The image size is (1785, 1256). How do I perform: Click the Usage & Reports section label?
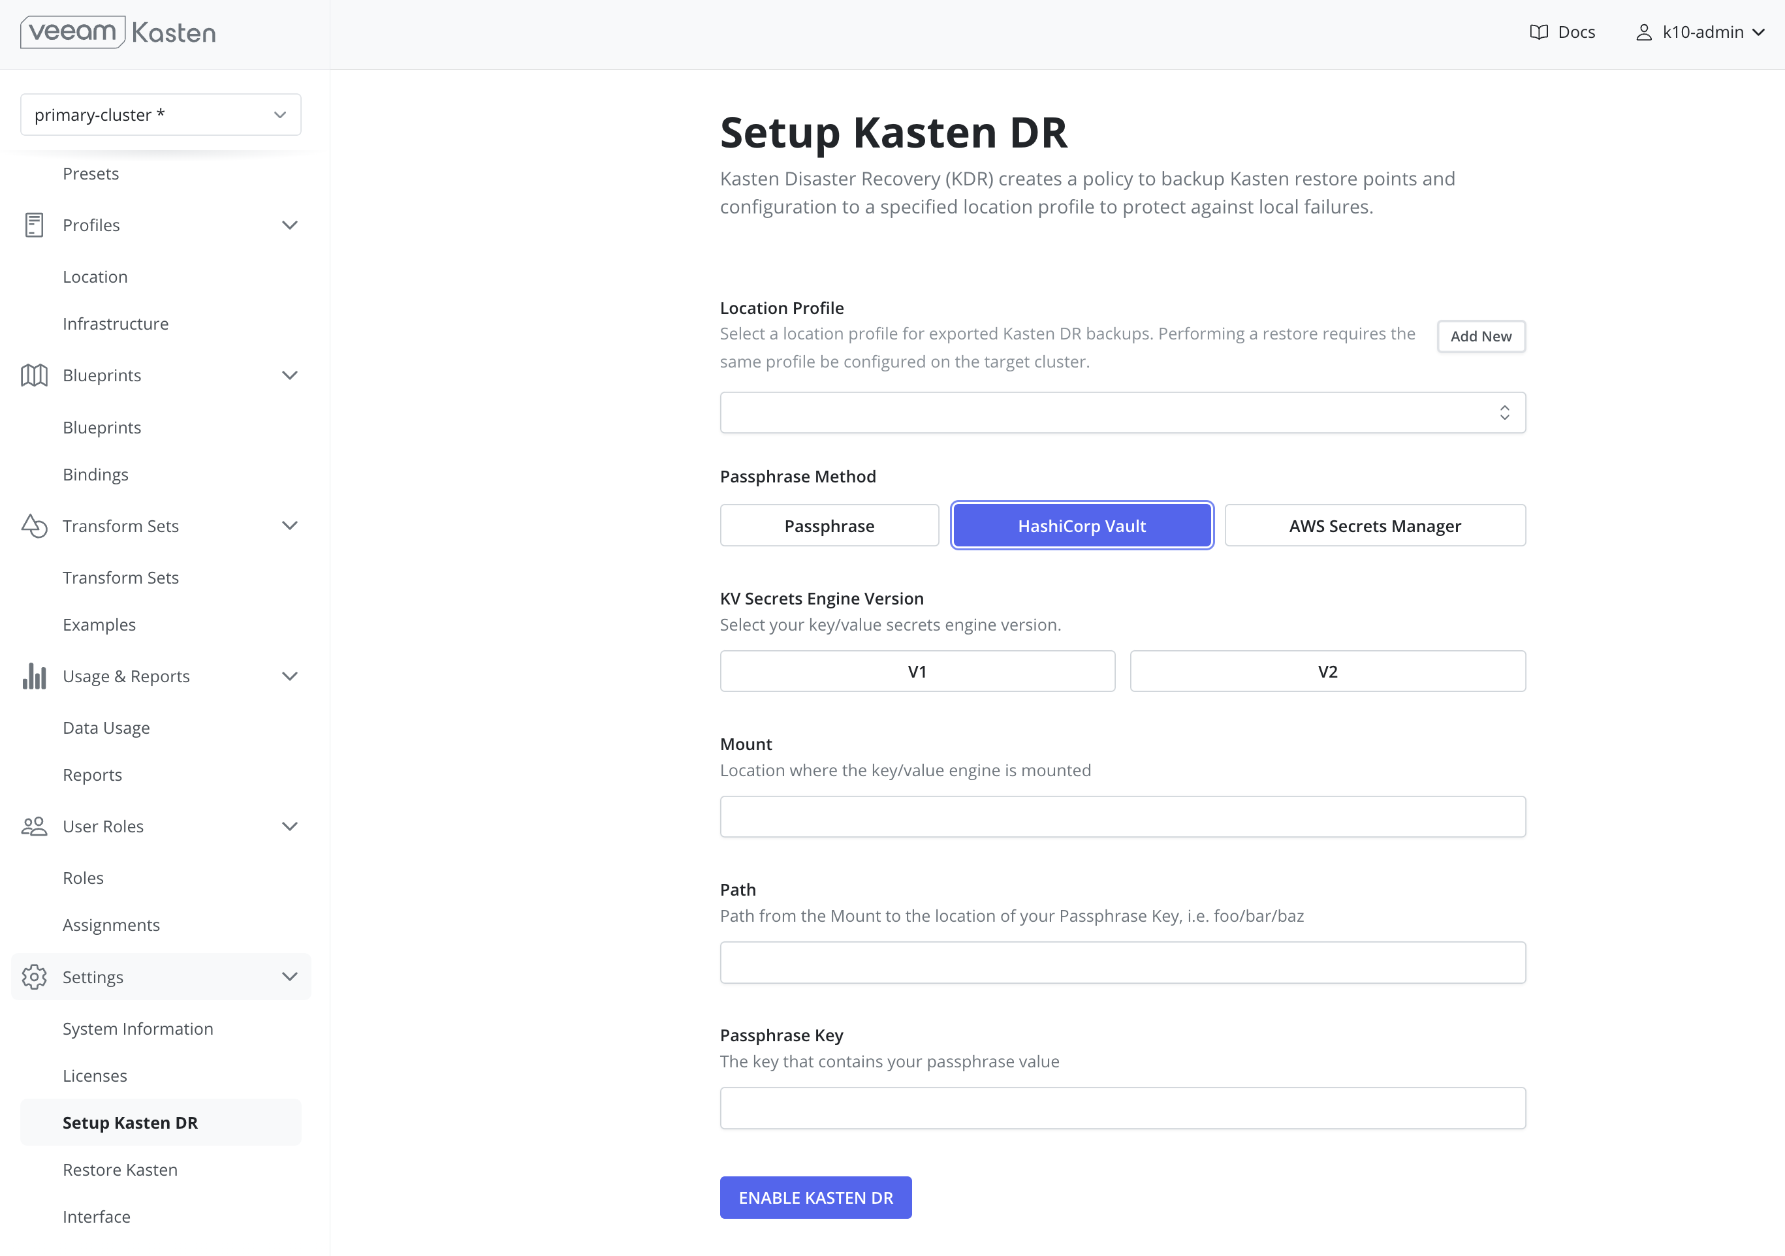(x=126, y=676)
